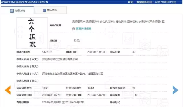
Task: Click the 是否共有商标 label
Action: [118, 88]
